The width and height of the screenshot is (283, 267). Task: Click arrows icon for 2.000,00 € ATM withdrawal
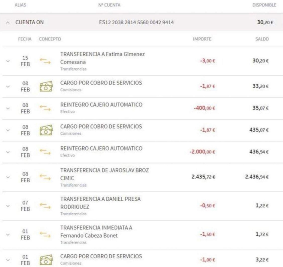pos(45,152)
